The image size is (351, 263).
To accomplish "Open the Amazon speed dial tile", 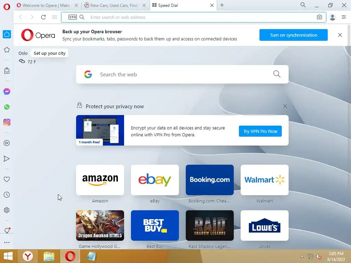I will tap(100, 180).
